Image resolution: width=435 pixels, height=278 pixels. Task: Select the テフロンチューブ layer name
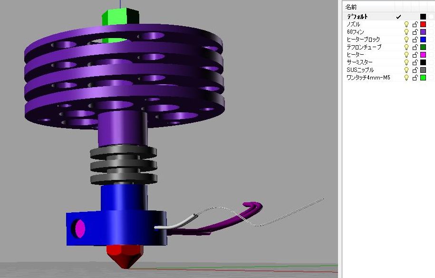pos(364,47)
